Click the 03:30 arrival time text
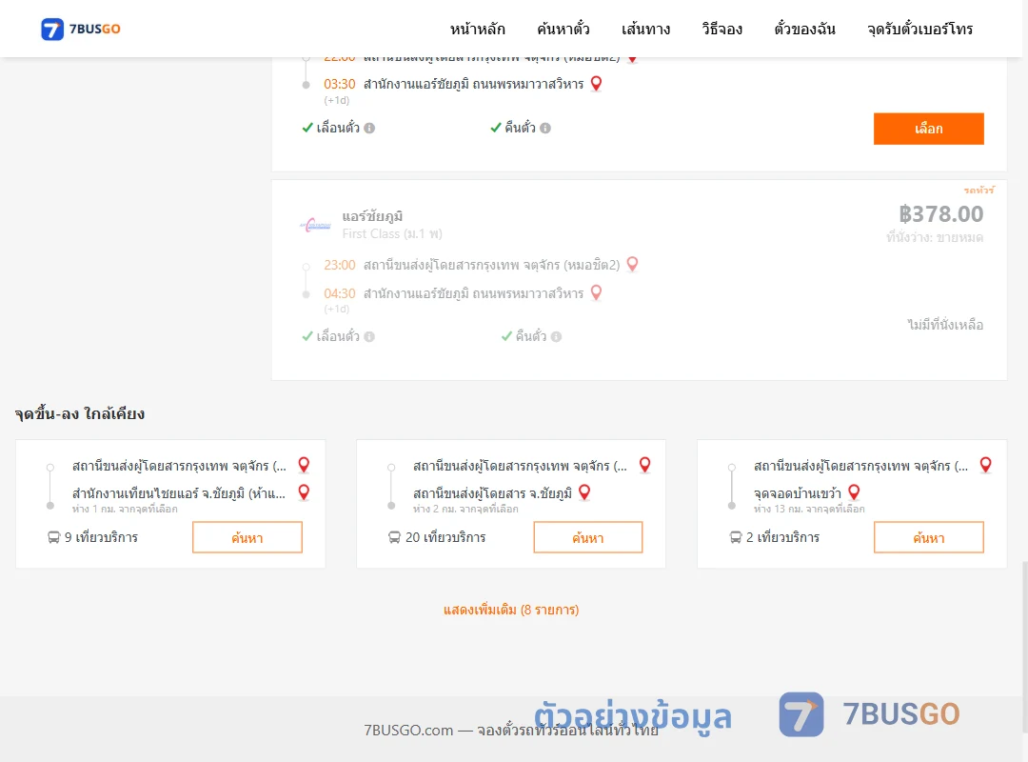 coord(340,84)
